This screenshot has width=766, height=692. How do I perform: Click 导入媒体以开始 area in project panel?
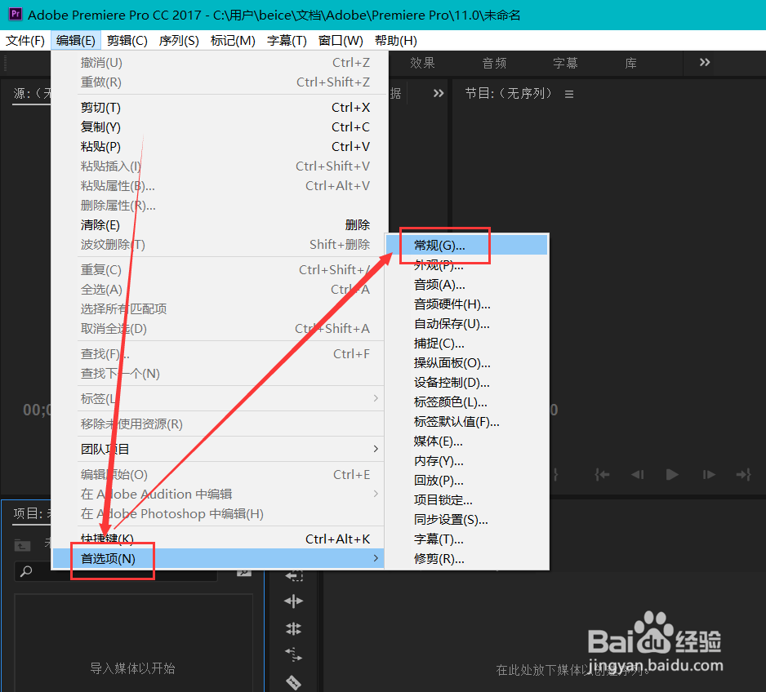tap(133, 668)
